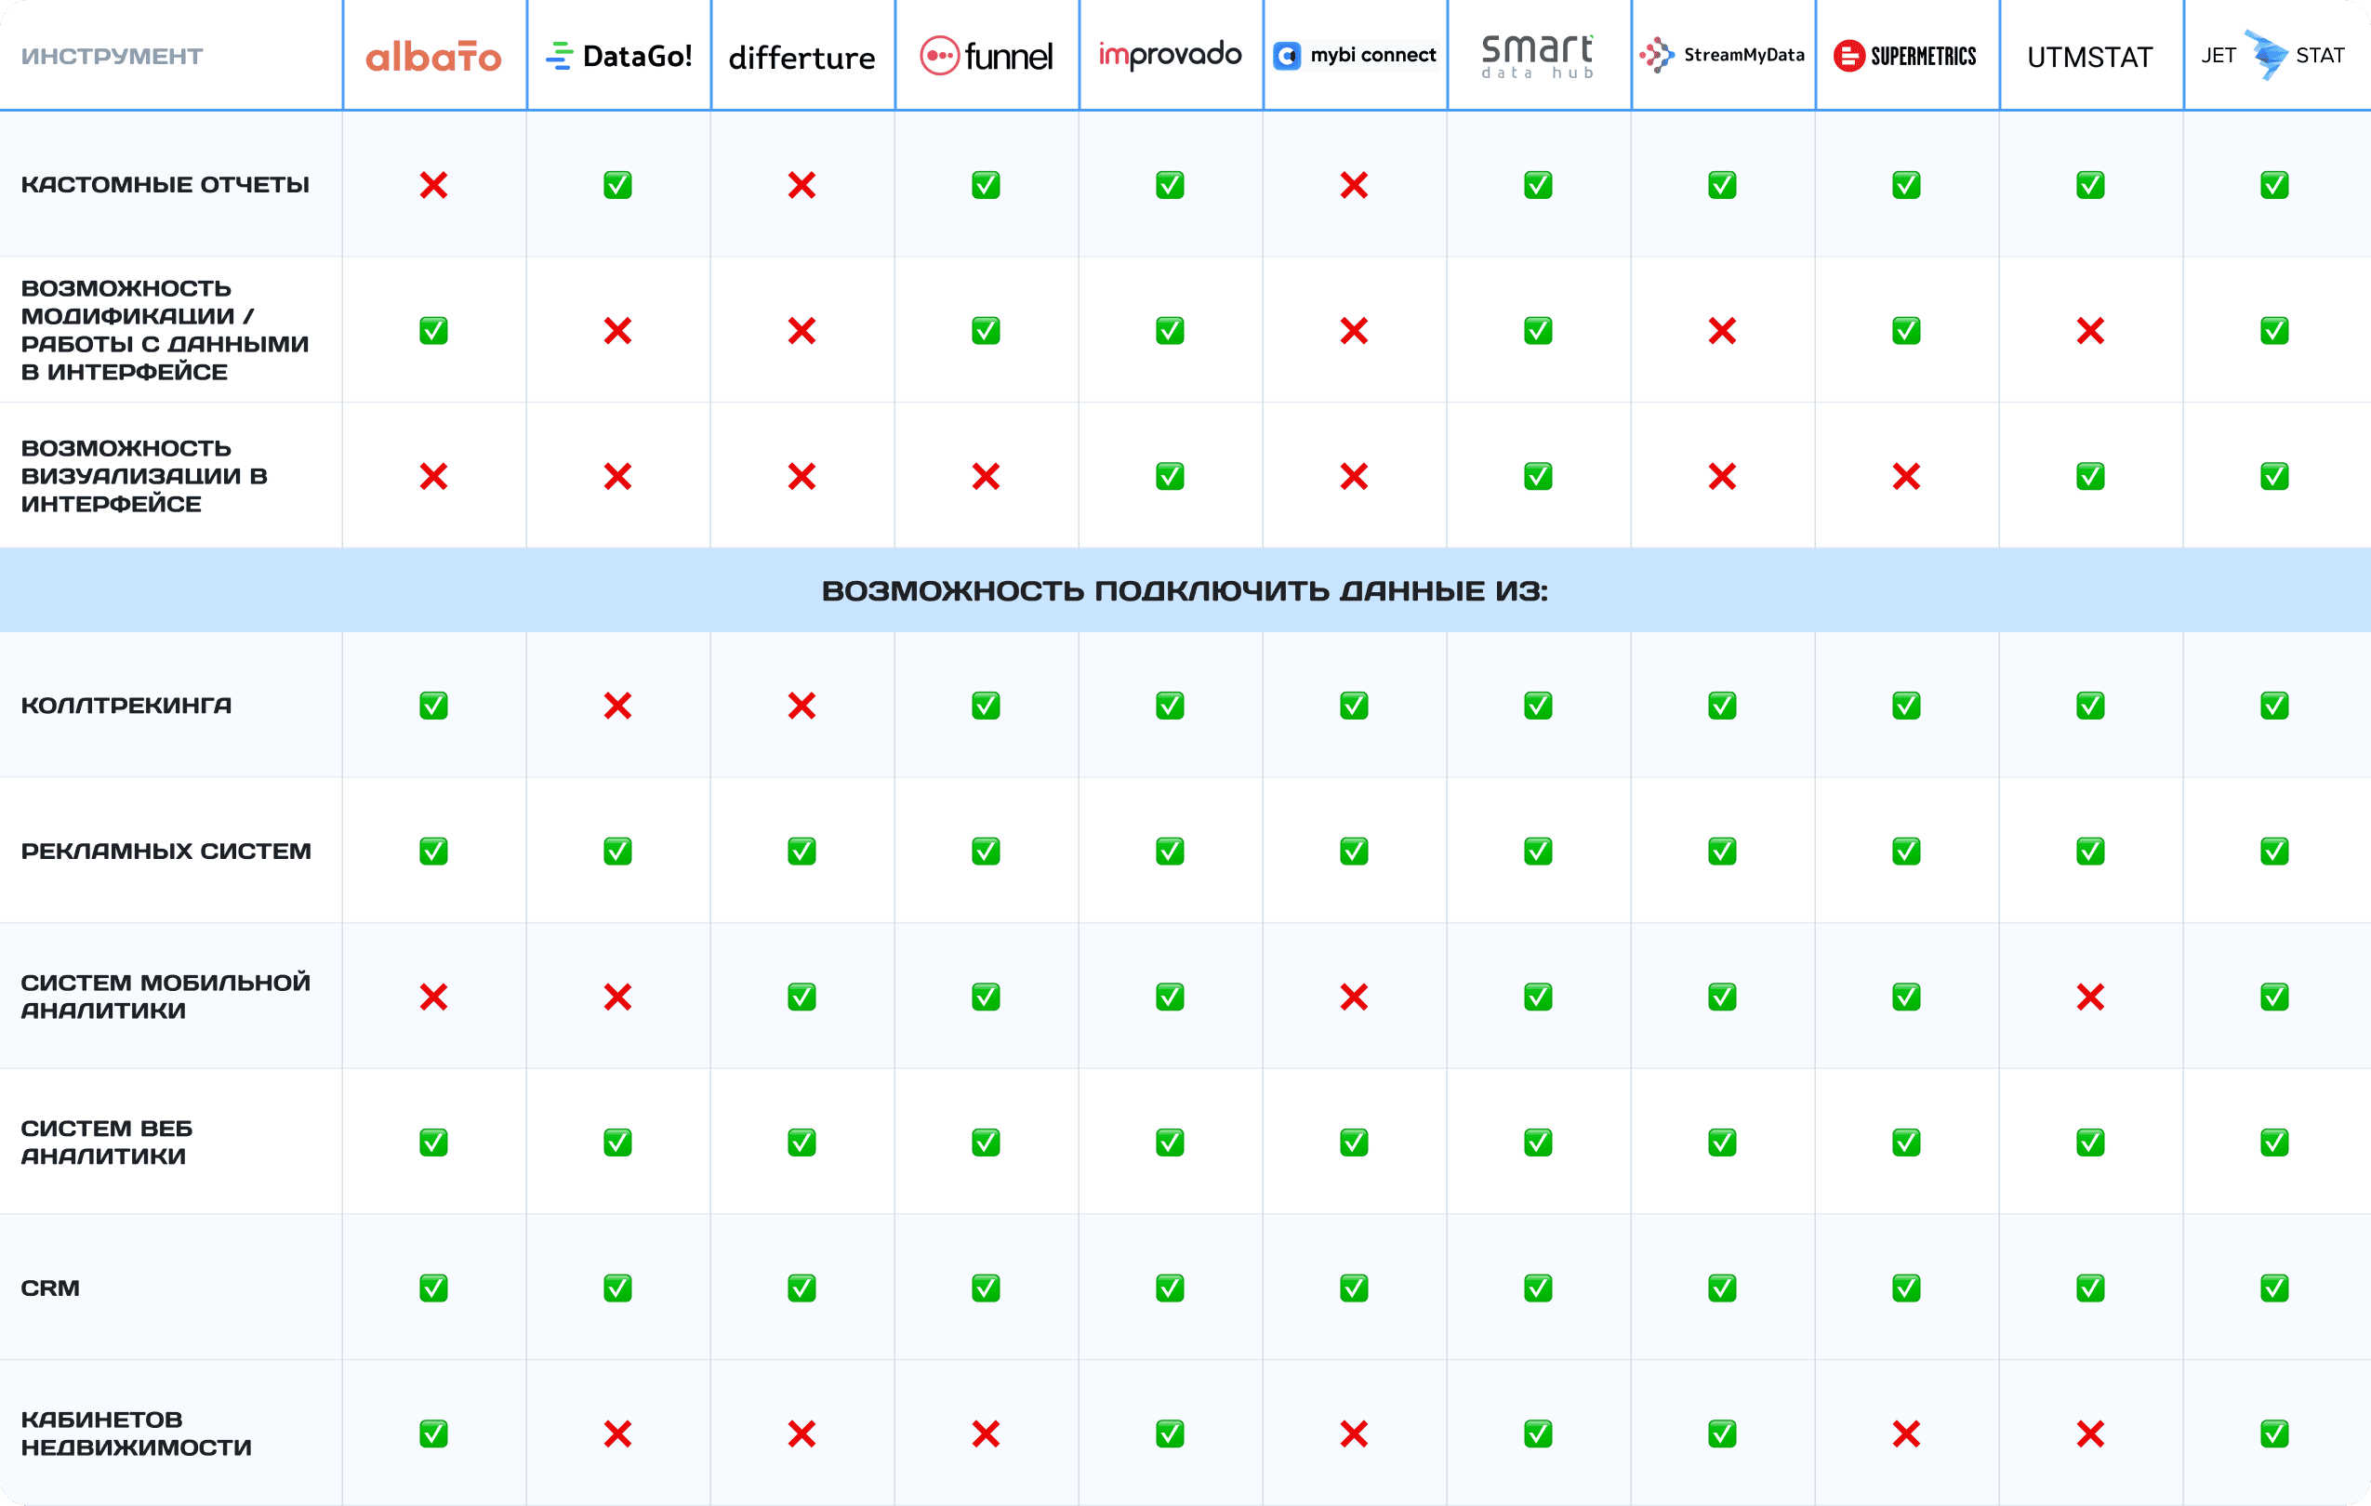Image resolution: width=2371 pixels, height=1506 pixels.
Task: Click the mybi connect logo
Action: point(1354,55)
